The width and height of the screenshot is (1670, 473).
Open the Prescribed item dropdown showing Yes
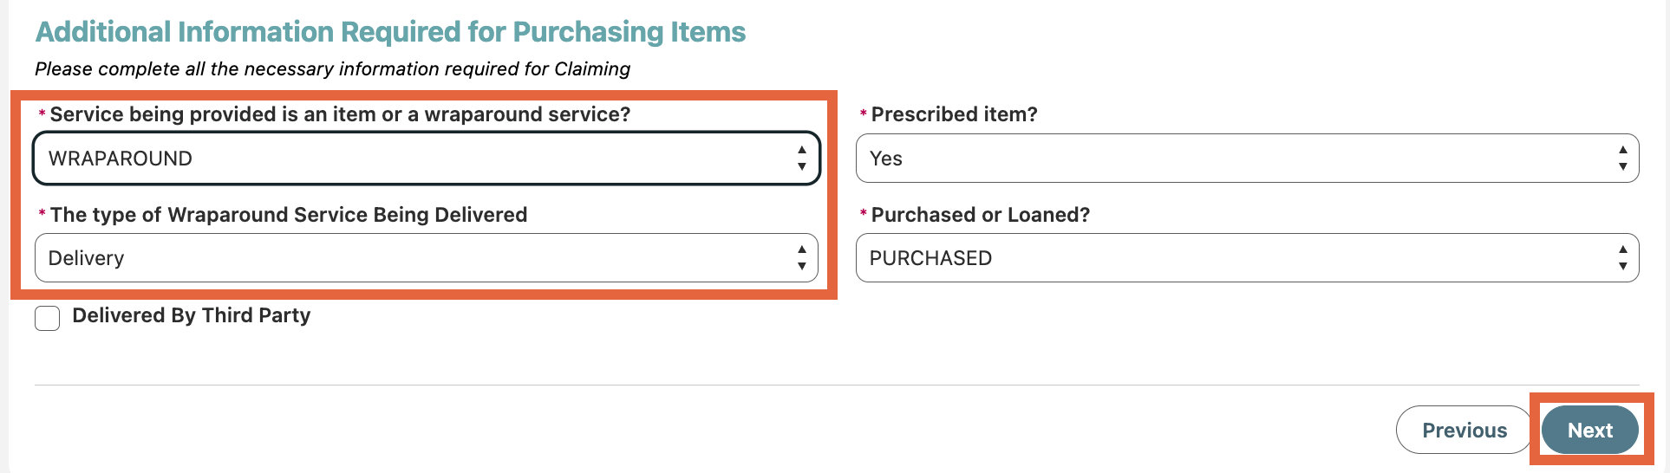tap(1231, 159)
